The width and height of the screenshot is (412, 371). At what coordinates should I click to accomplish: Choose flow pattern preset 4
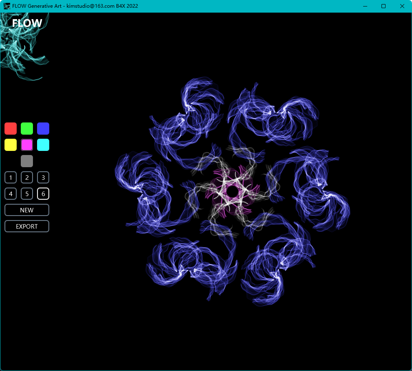pos(11,194)
